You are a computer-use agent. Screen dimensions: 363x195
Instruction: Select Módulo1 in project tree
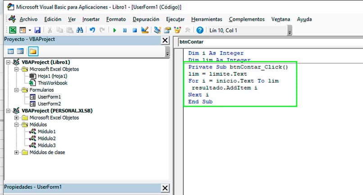click(x=47, y=132)
